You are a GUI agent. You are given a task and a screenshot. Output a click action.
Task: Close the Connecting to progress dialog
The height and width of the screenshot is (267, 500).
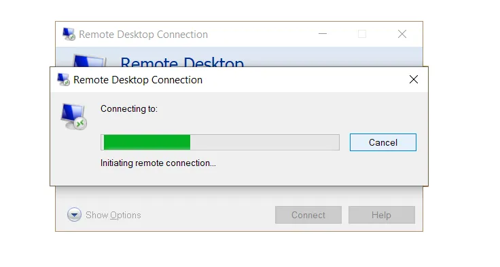(x=414, y=79)
